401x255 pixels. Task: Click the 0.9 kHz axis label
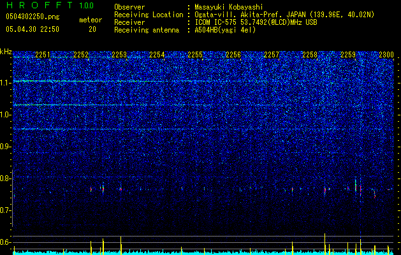[x=5, y=147]
